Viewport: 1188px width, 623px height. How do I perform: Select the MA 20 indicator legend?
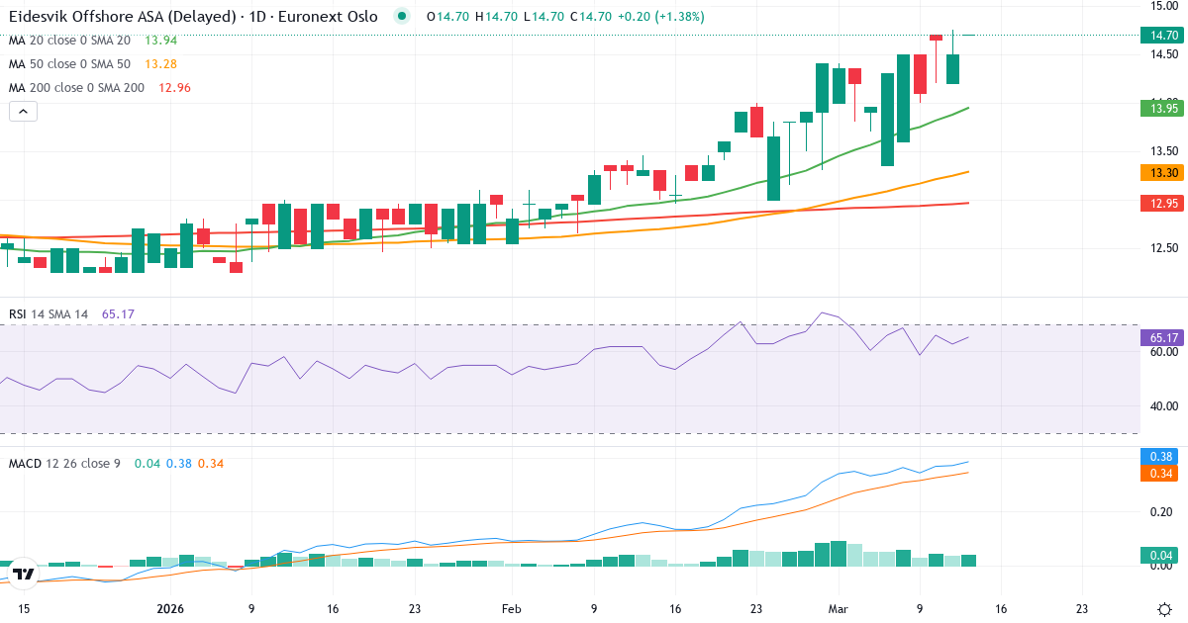69,41
